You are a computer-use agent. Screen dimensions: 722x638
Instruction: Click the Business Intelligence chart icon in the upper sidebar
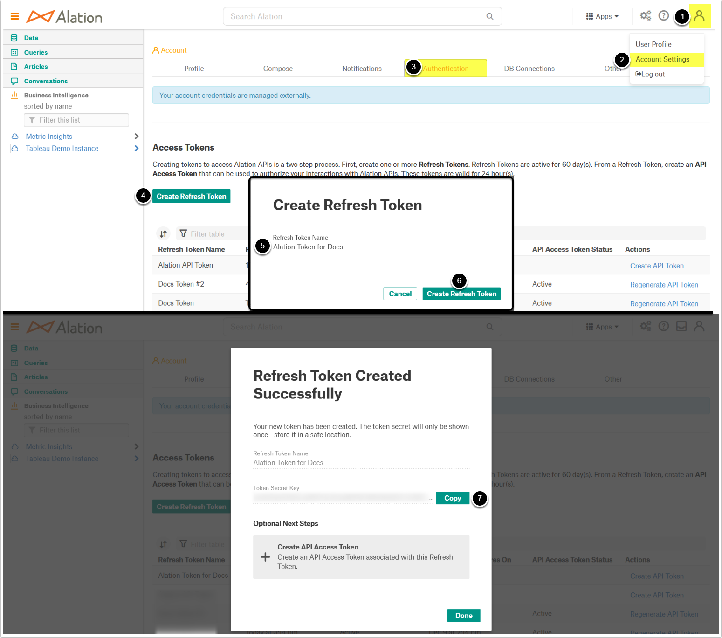14,95
